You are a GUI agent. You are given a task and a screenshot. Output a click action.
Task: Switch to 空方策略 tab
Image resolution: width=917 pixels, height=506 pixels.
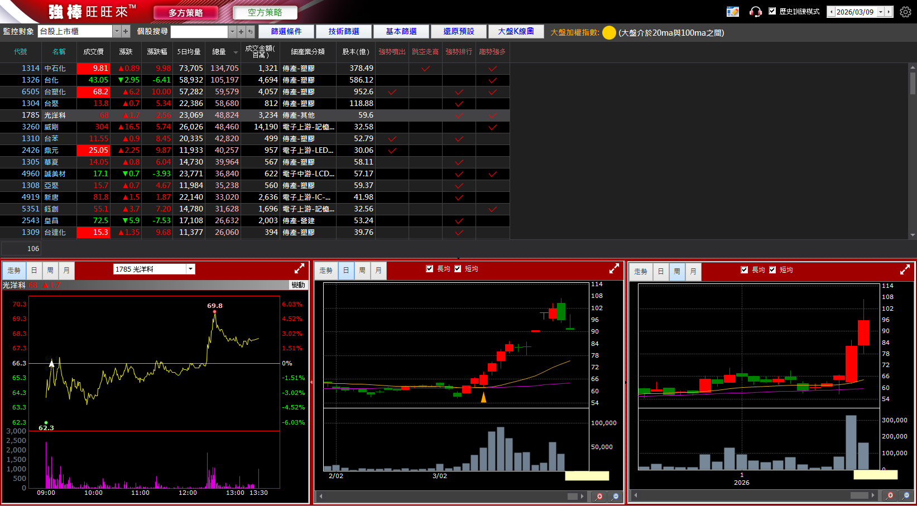(x=265, y=12)
